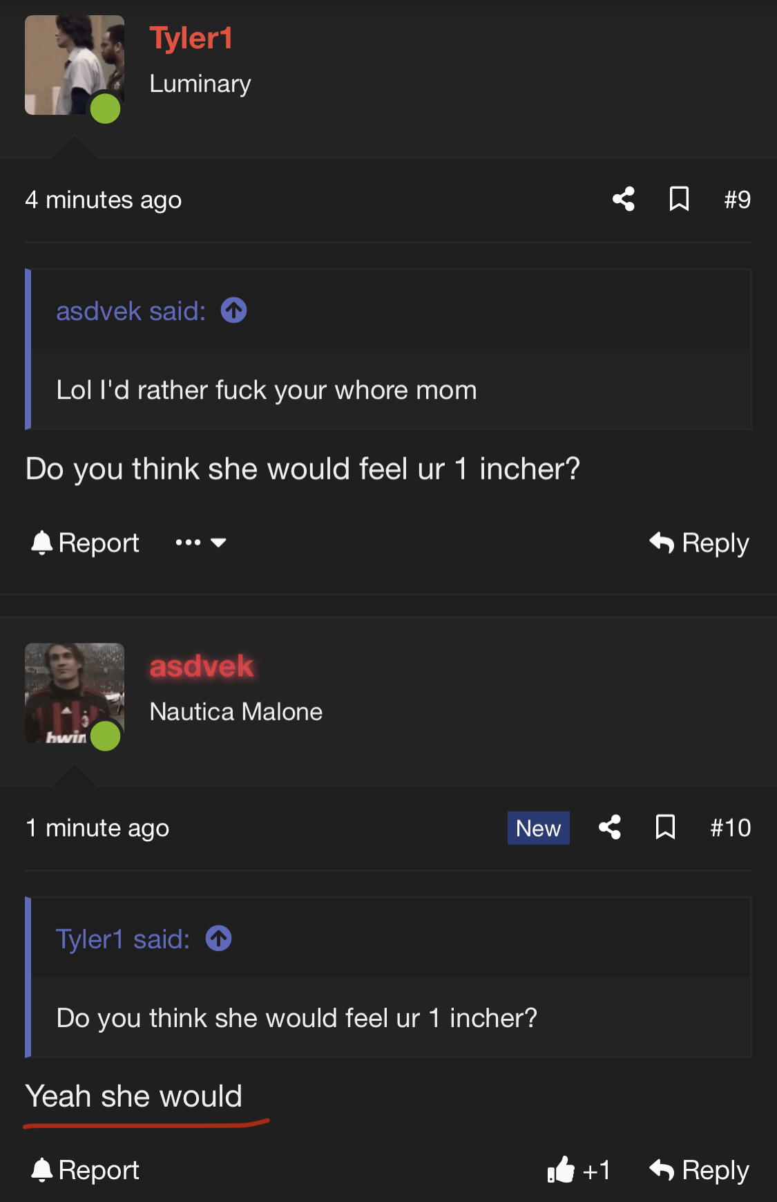Jump to Tyler1's quoted original post
Viewport: 777px width, 1202px height.
[x=218, y=939]
